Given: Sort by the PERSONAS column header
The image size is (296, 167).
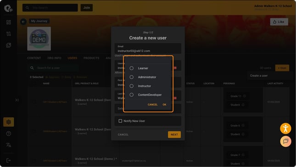Looking at the screenshot, I should (229, 84).
